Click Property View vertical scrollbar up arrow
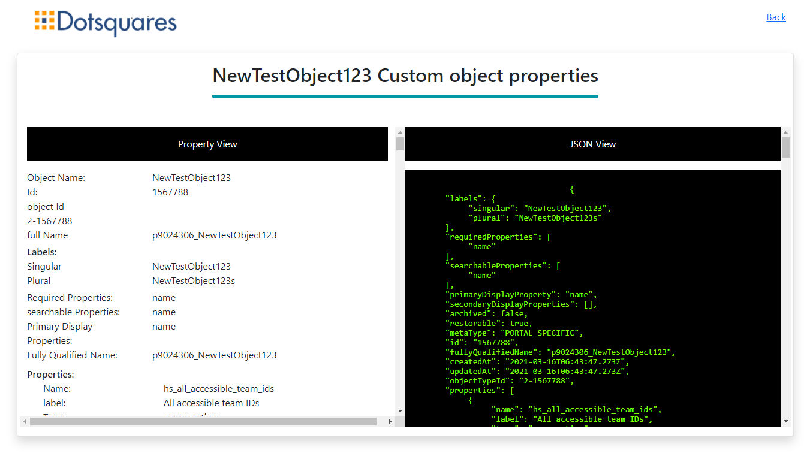Viewport: 804px width, 453px height. coord(401,132)
